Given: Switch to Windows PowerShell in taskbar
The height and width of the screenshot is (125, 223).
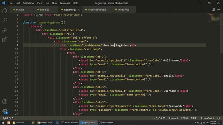Looking at the screenshot, I should point(70,123).
